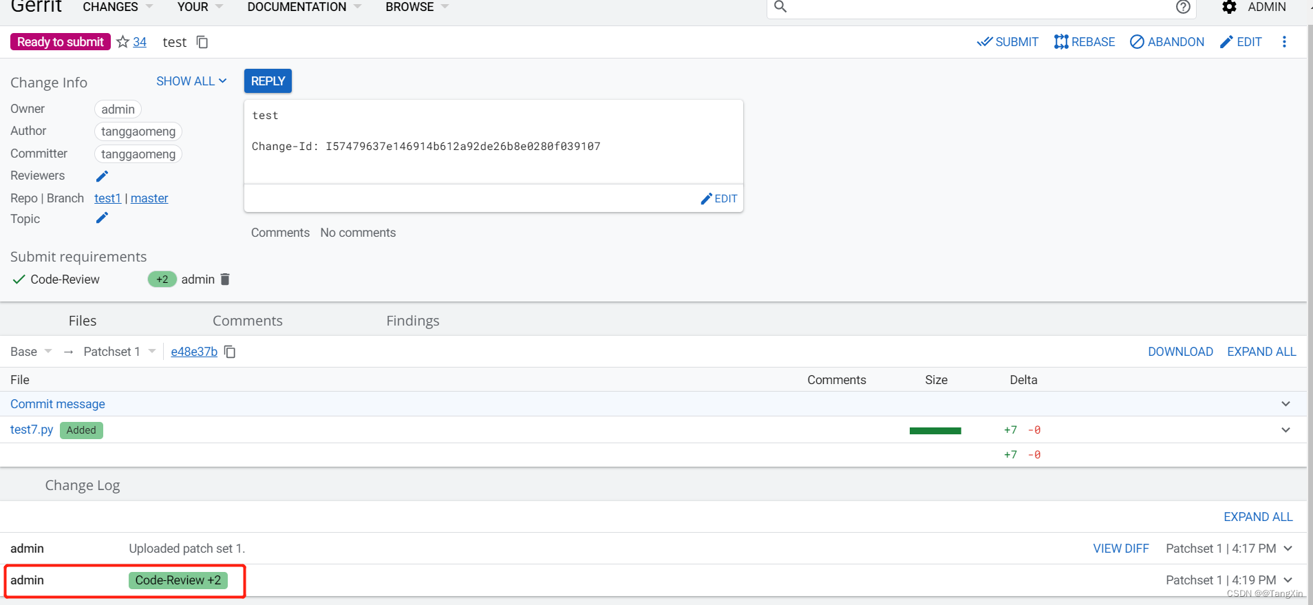Expand Change Info with SHOW ALL

tap(191, 81)
